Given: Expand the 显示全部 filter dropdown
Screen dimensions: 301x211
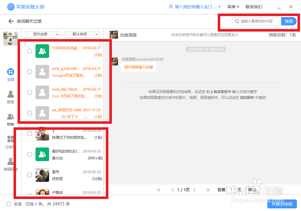Looking at the screenshot, I should click(x=43, y=35).
